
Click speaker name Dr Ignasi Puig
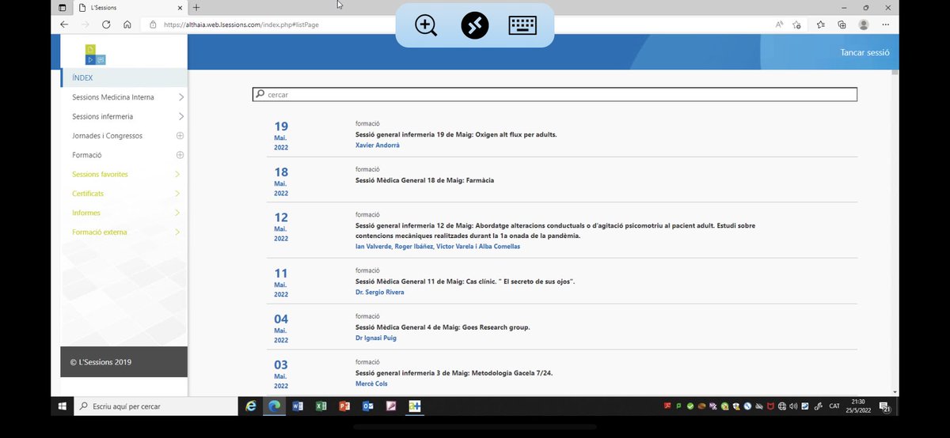(x=376, y=338)
